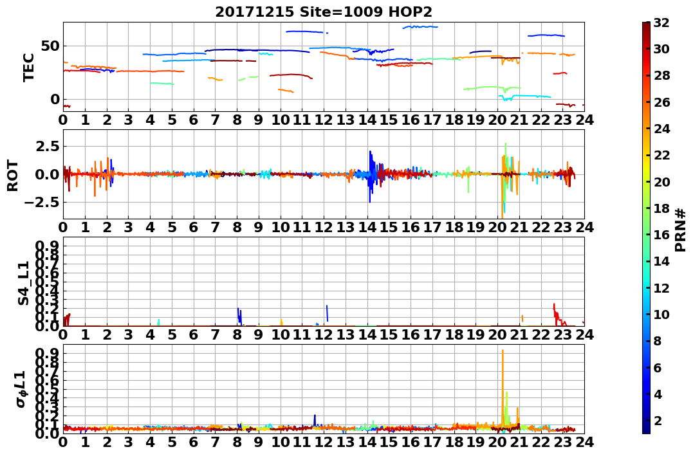693x456 pixels.
Task: Select colorbar tick label 12
Action: [661, 287]
